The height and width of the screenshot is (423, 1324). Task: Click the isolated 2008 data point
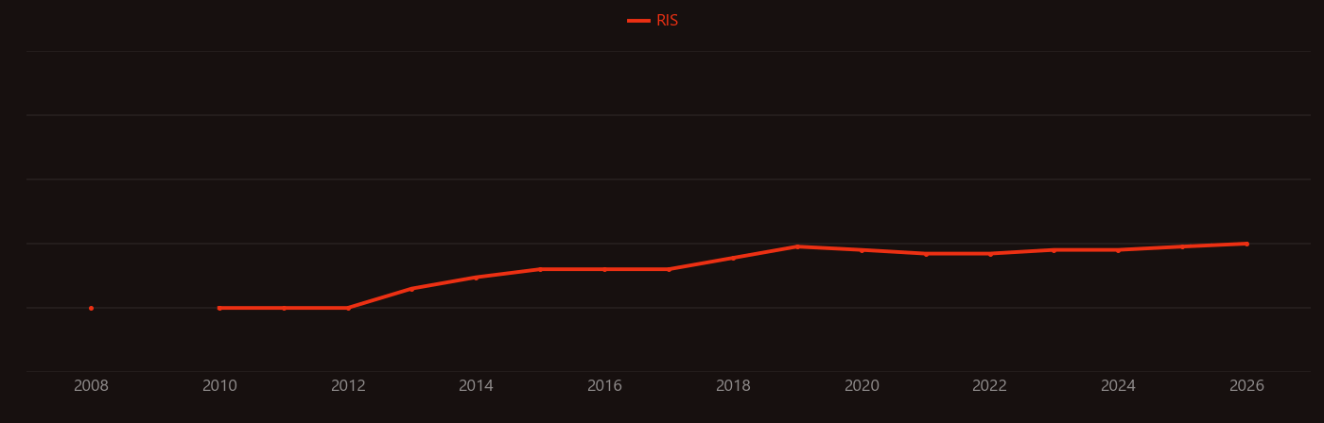click(91, 308)
